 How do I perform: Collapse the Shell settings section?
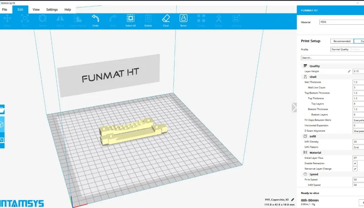click(x=313, y=77)
